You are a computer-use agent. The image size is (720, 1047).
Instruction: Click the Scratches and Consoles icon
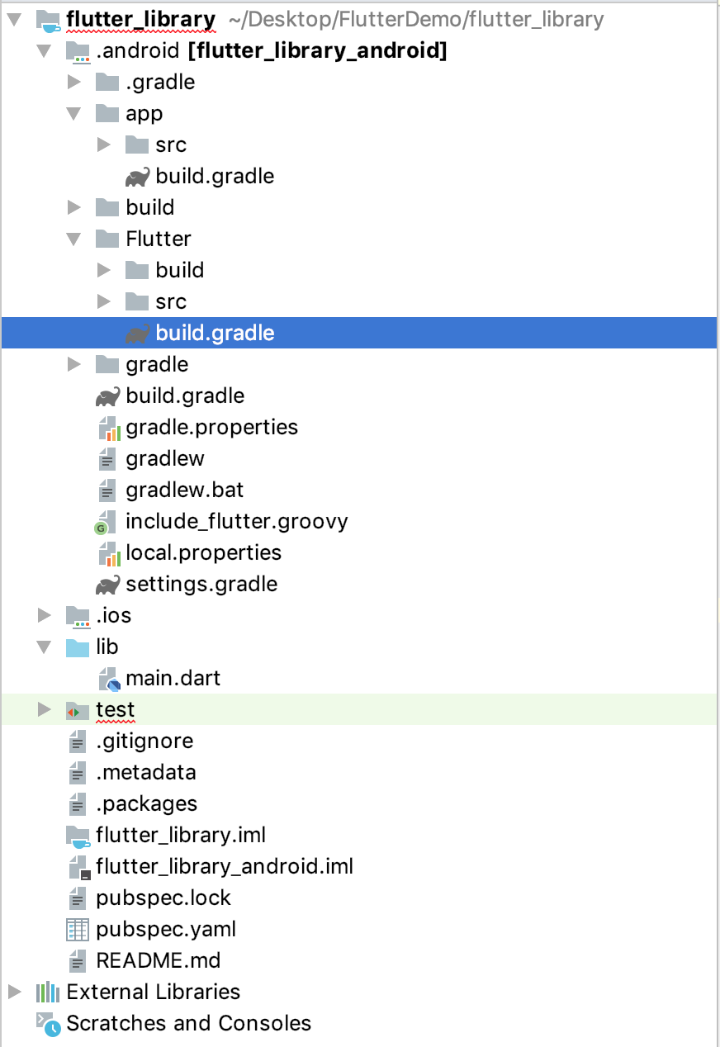pos(48,1024)
